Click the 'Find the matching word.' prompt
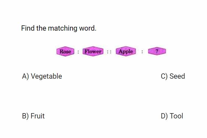Image resolution: width=207 pixels, height=138 pixels. pyautogui.click(x=59, y=28)
